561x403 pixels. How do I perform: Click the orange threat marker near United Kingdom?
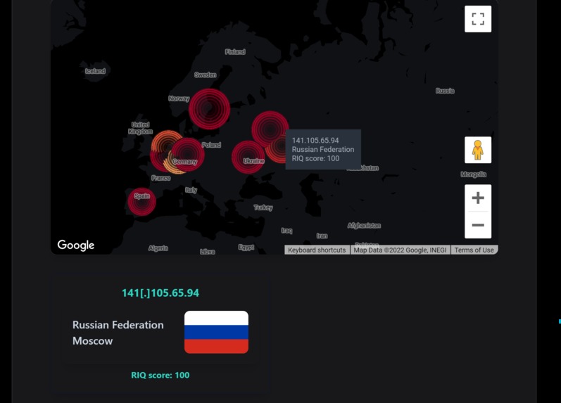click(165, 141)
